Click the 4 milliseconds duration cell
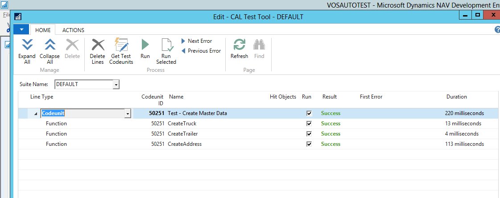This screenshot has height=198, width=500. tap(462, 134)
